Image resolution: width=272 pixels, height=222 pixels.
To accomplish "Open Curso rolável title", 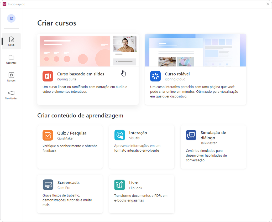I will click(x=177, y=74).
